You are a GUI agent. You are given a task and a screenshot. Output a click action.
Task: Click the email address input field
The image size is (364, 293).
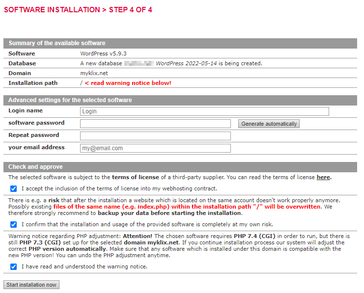(x=155, y=148)
